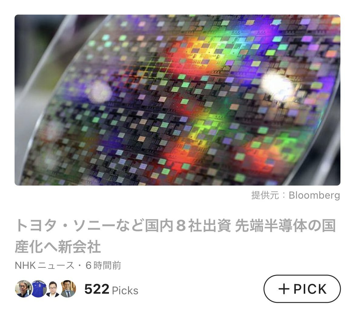Click the bright white glare on the wafer photo
Image resolution: width=355 pixels, height=311 pixels.
click(277, 85)
